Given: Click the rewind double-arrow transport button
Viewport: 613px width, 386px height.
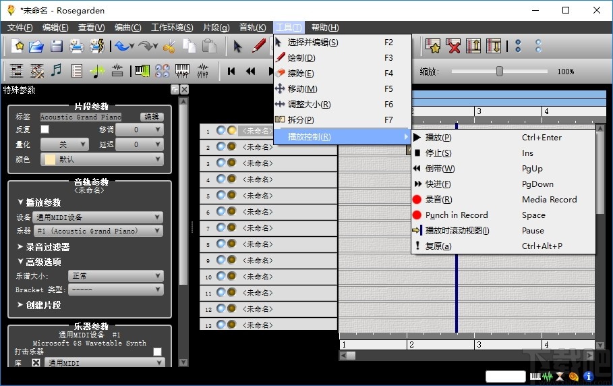Looking at the screenshot, I should point(251,71).
